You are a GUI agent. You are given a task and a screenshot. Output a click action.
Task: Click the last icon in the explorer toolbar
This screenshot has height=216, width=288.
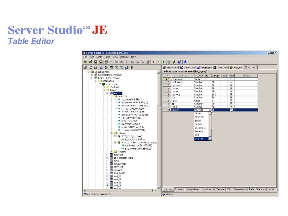coord(132,68)
